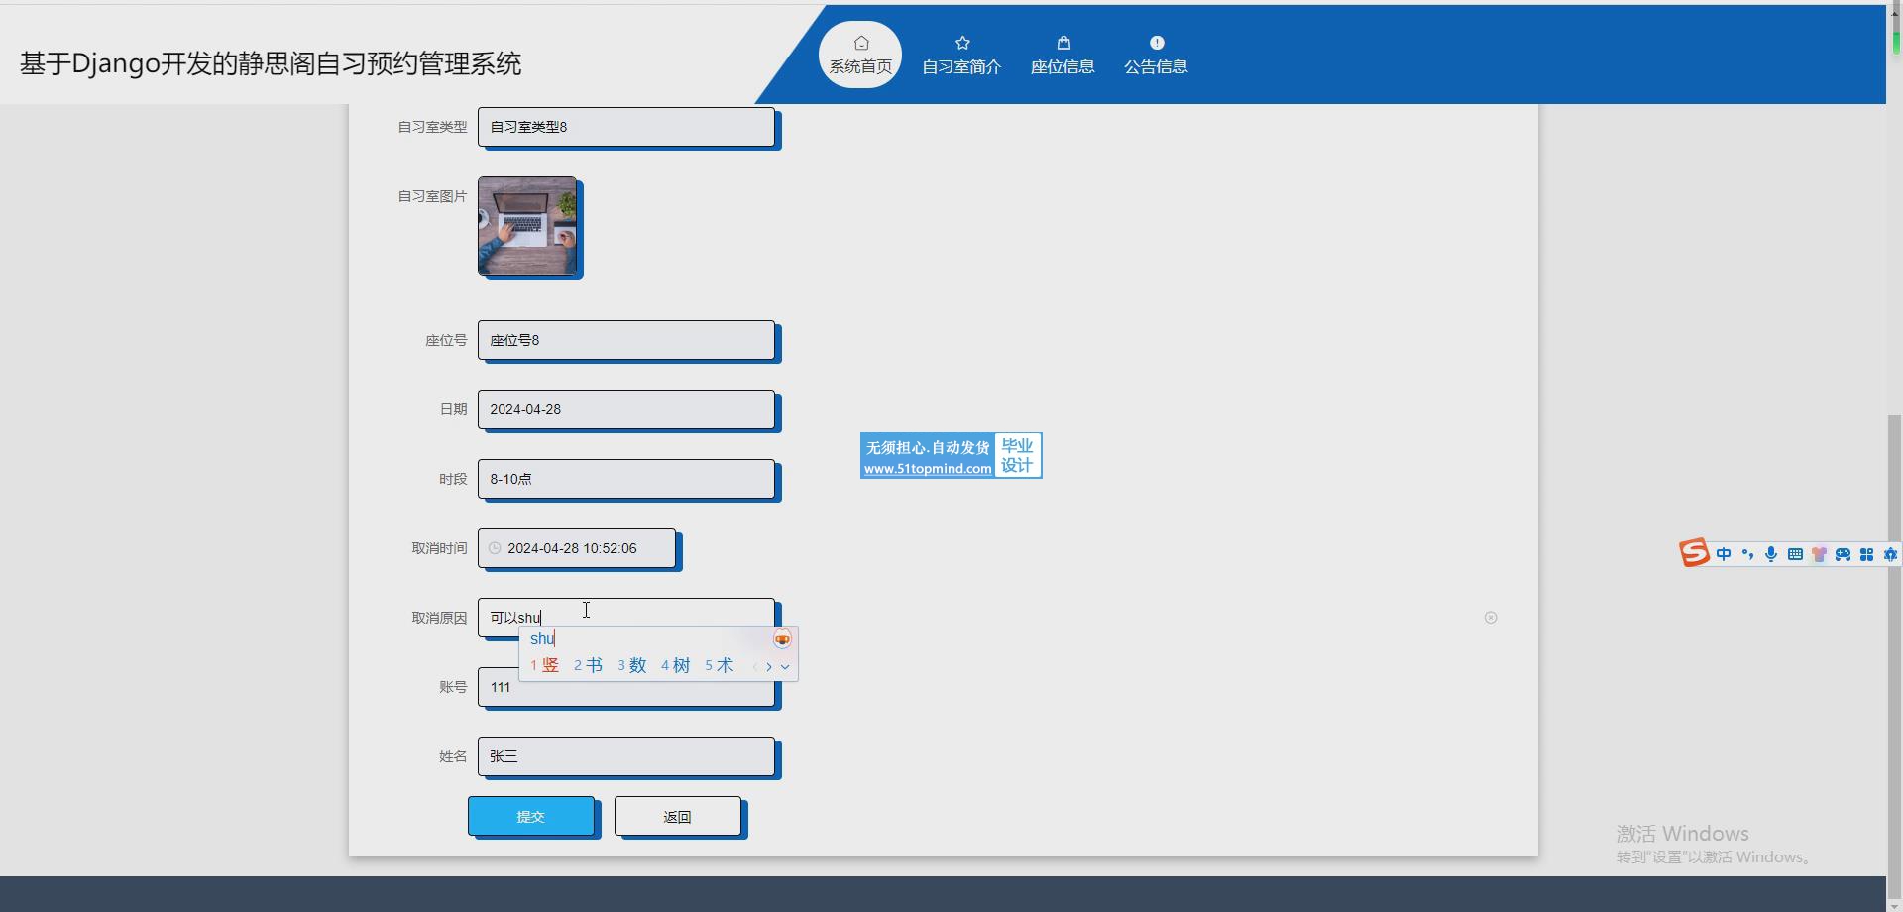Click the 取消原因 label
This screenshot has width=1903, height=912.
tap(439, 618)
